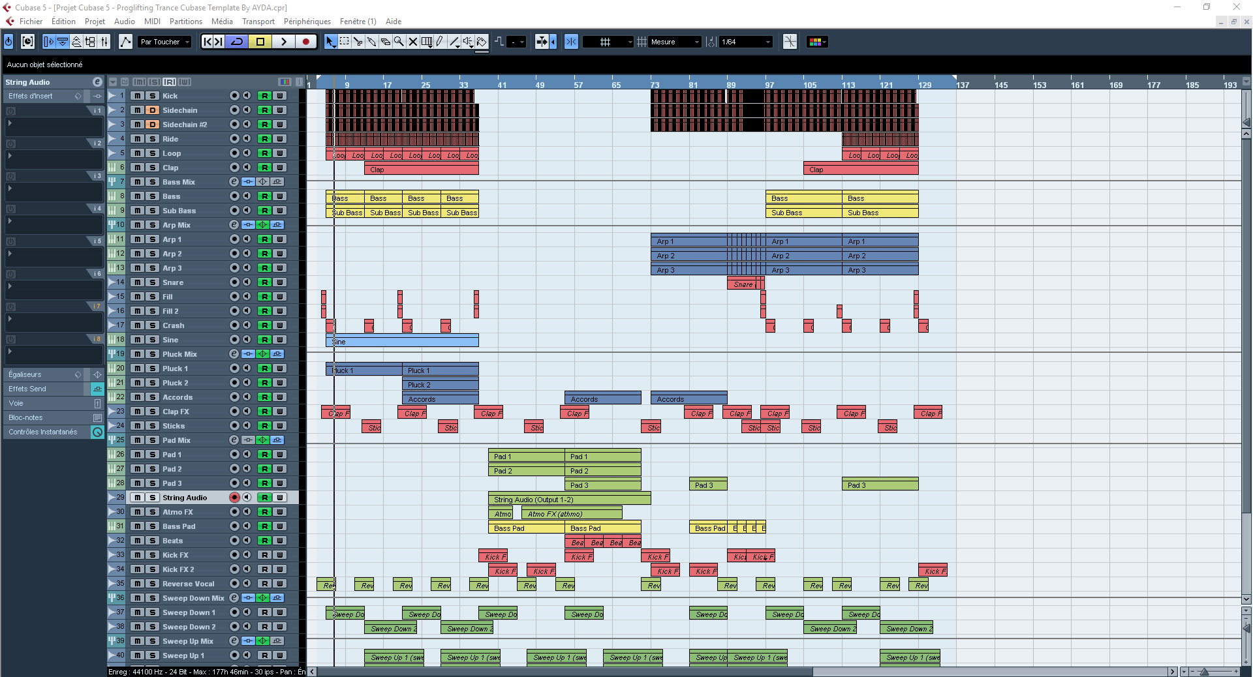Open the Pool window icon
The height and width of the screenshot is (677, 1253).
pos(90,42)
